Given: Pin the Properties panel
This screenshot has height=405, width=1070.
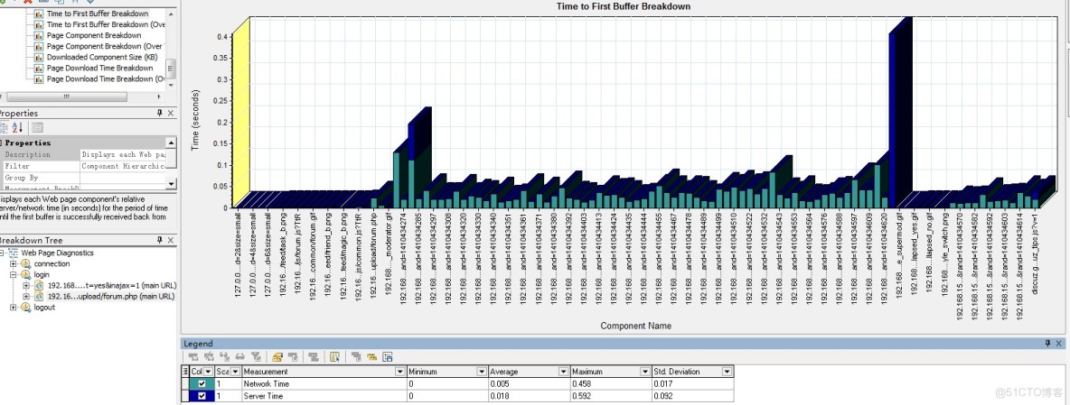Looking at the screenshot, I should (160, 113).
